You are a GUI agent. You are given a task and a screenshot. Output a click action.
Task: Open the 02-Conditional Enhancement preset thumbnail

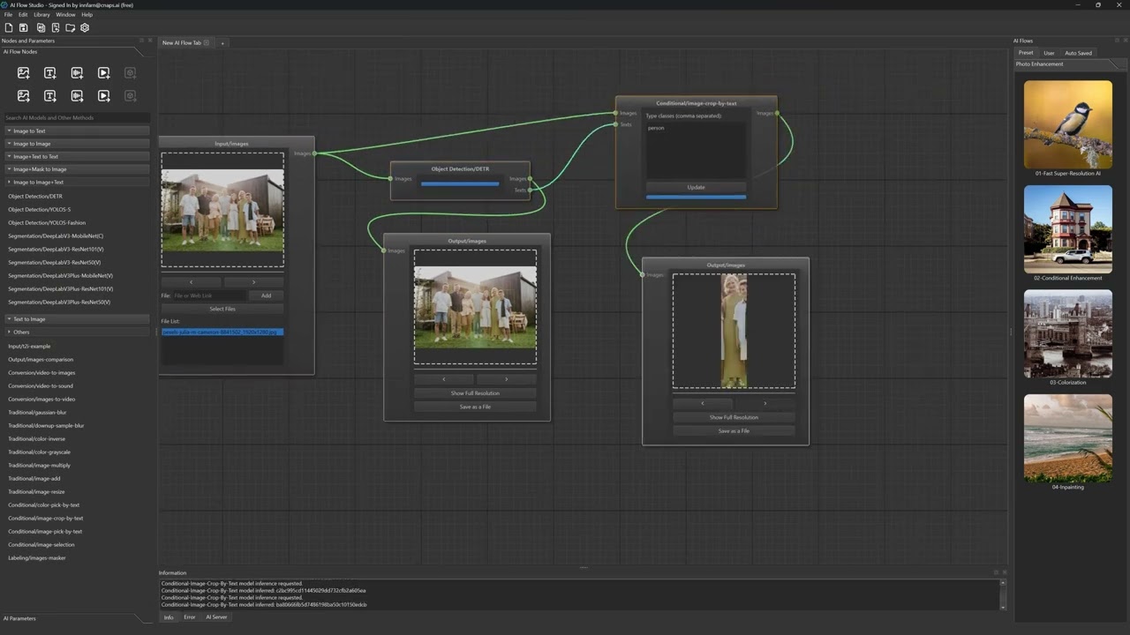pos(1068,229)
